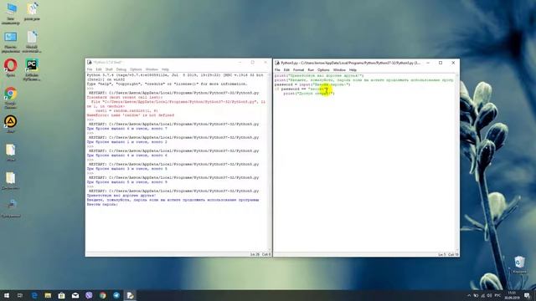Open Telegram from the taskbar
This screenshot has width=536, height=301.
point(116,295)
